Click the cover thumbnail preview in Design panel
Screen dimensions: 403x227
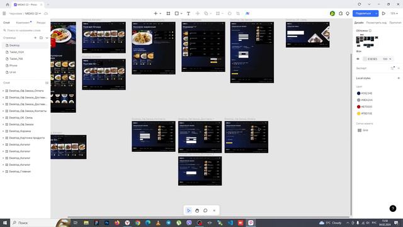tap(366, 42)
